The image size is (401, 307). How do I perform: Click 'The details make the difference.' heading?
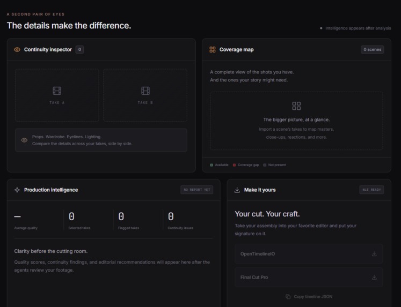click(69, 26)
